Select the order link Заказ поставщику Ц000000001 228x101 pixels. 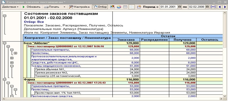(66, 83)
